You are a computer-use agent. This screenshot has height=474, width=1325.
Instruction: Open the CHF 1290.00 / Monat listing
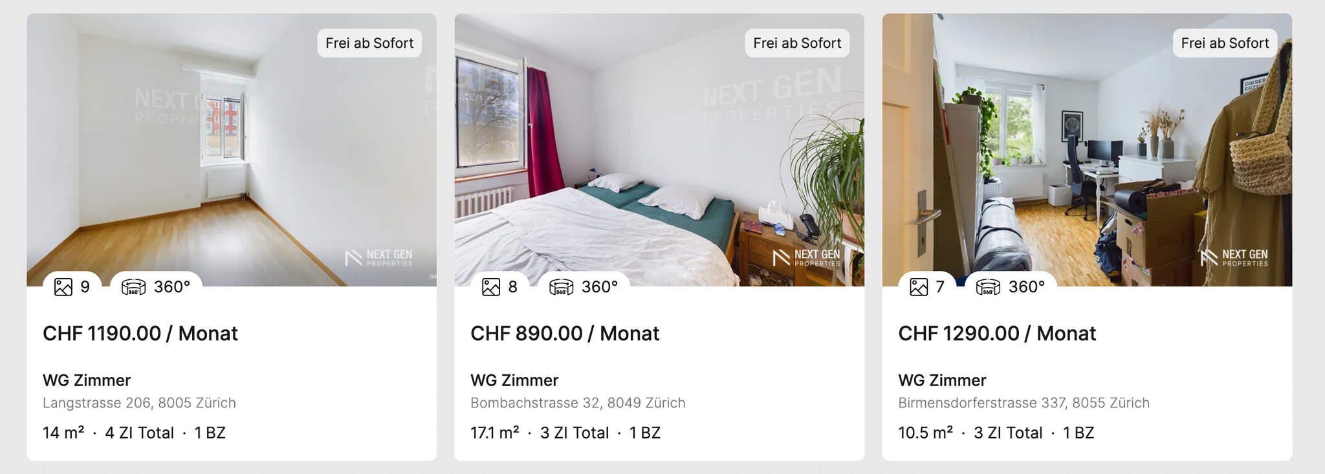997,334
